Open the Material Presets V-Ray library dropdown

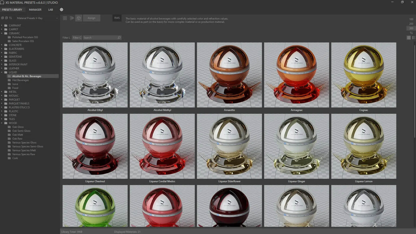pyautogui.click(x=37, y=18)
